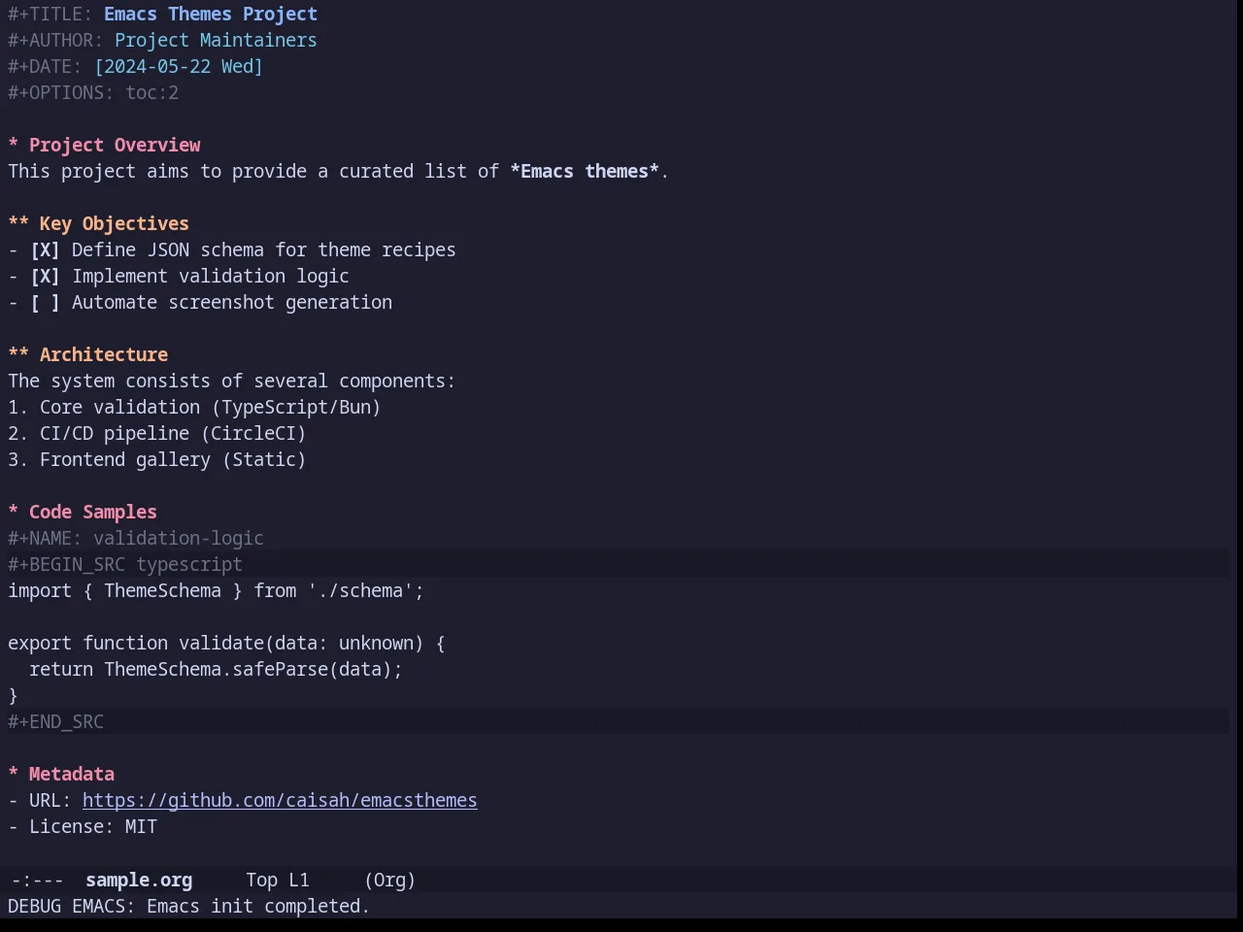Click the 'License: MIT' list item
Viewport: 1243px width, 932px height.
pos(83,826)
